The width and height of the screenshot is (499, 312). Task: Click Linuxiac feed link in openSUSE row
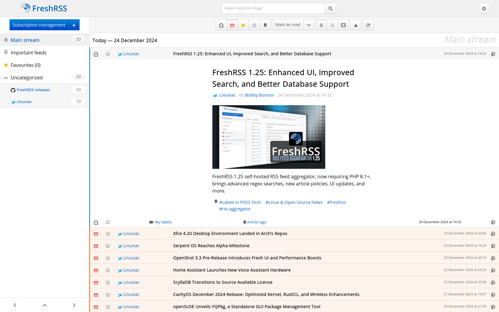click(x=129, y=307)
